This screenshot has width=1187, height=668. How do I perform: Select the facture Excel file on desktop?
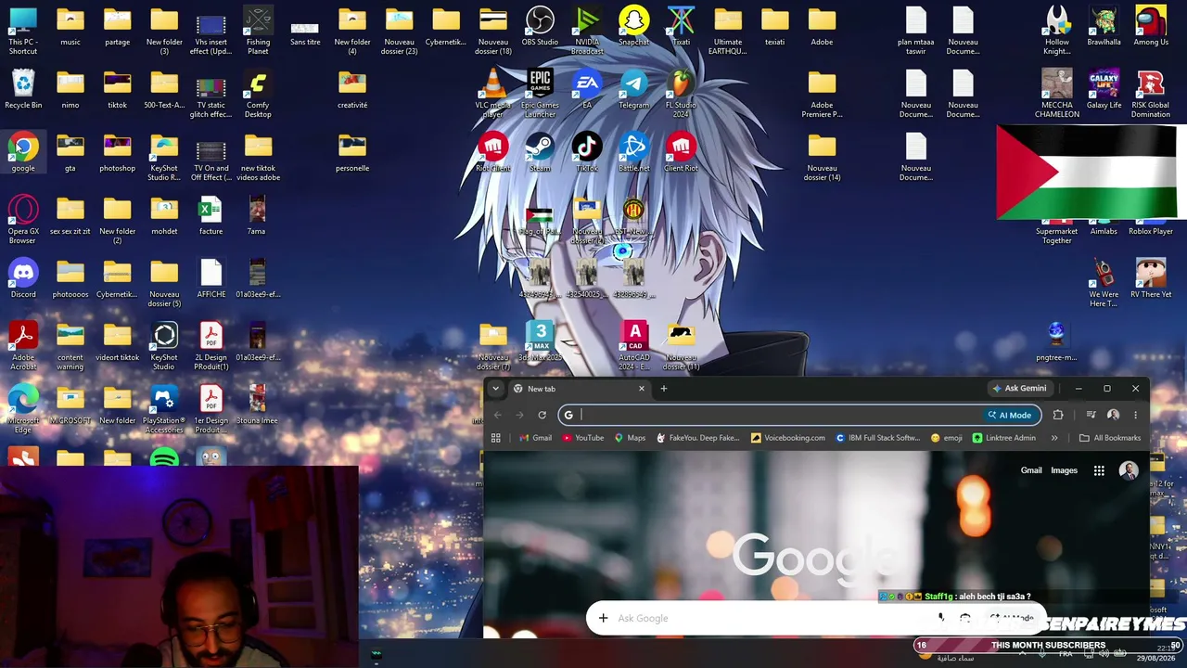coord(211,216)
